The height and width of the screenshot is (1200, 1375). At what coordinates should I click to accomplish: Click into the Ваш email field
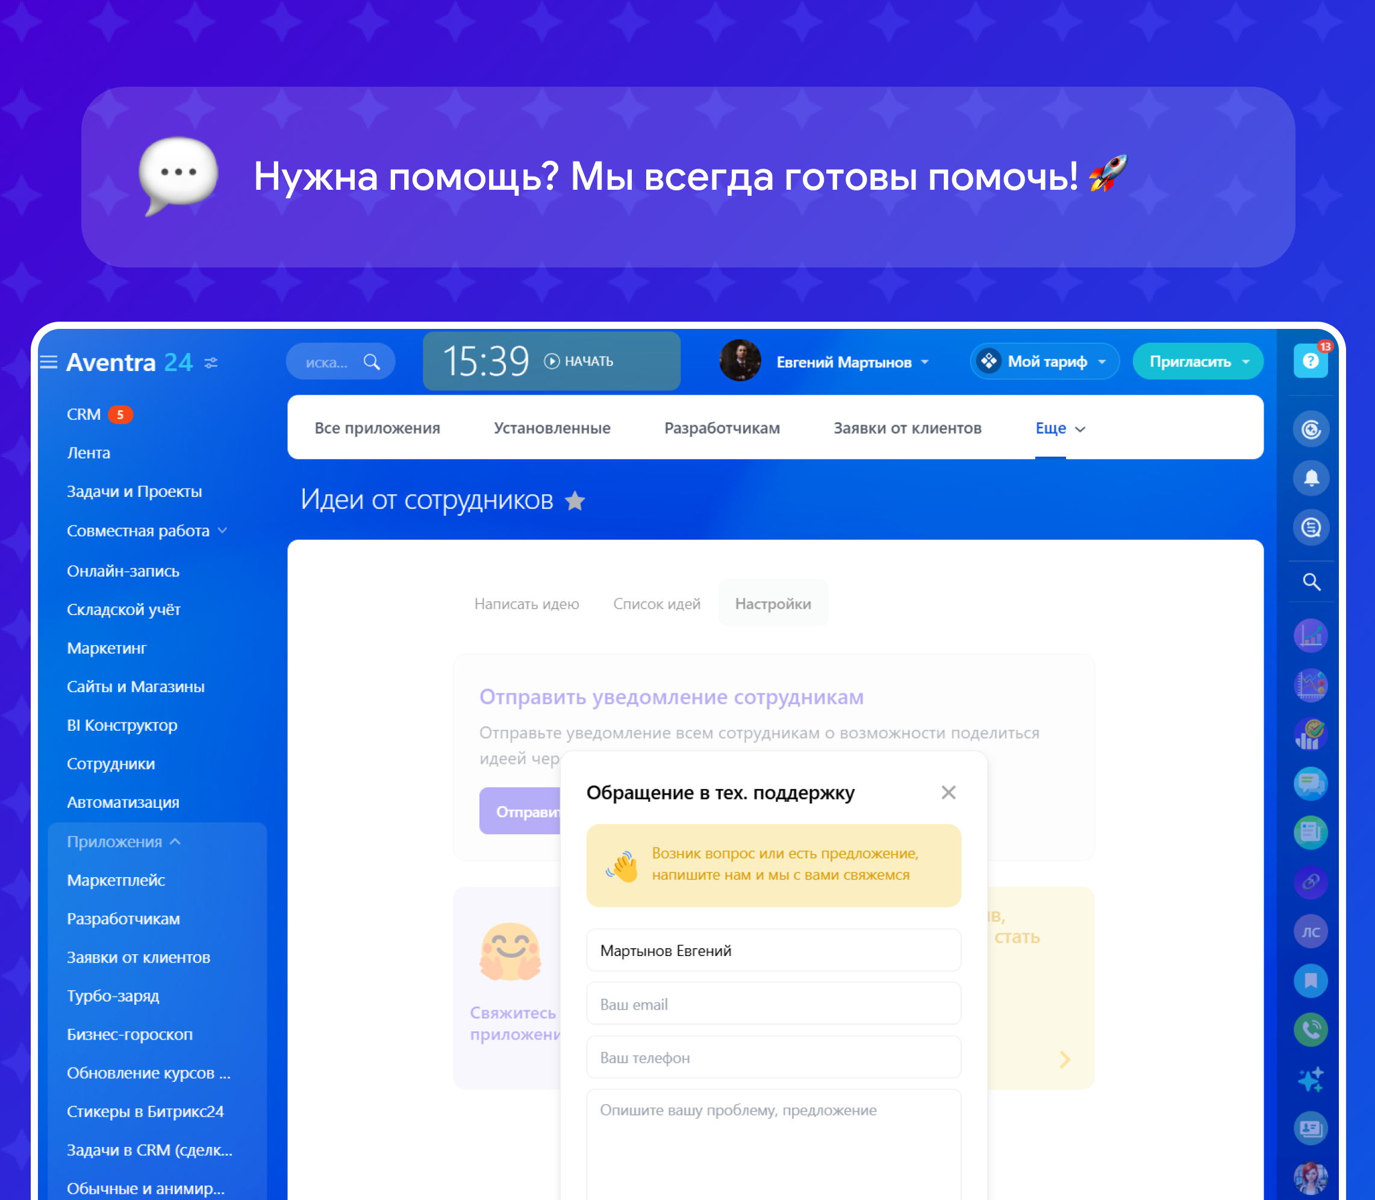pos(773,1004)
